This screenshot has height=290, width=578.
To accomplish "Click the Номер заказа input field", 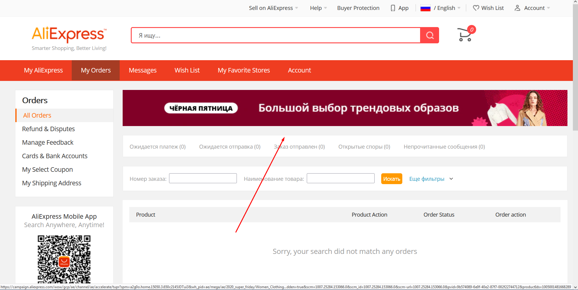I will tap(203, 178).
